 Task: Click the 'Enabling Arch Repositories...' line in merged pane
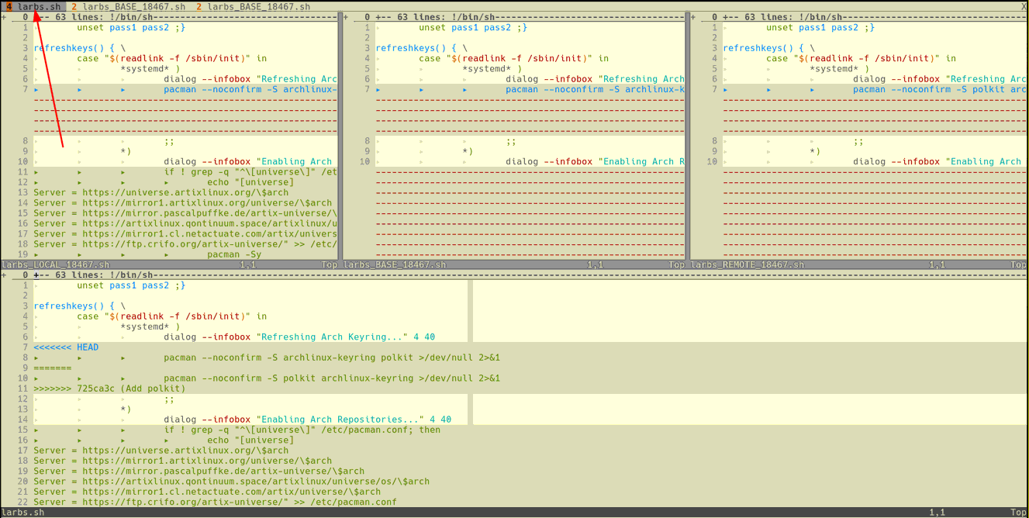pos(307,420)
